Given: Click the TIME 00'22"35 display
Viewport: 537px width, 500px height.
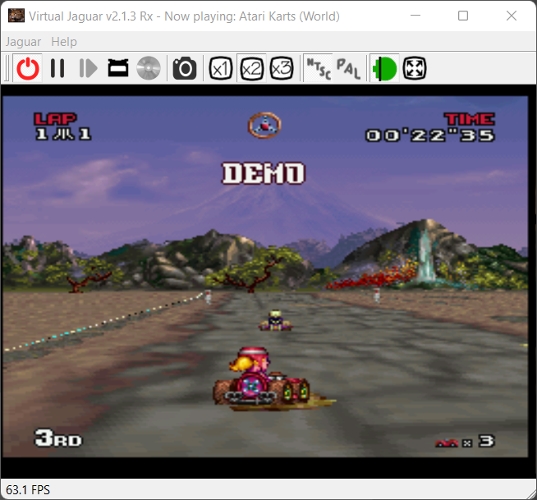Looking at the screenshot, I should 430,127.
